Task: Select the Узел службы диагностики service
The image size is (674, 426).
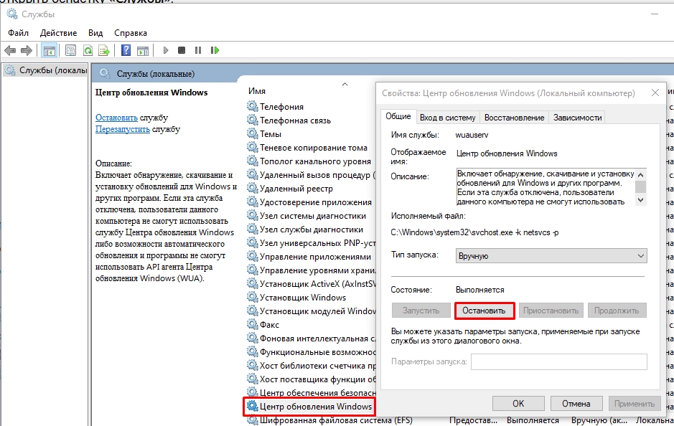Action: tap(312, 229)
